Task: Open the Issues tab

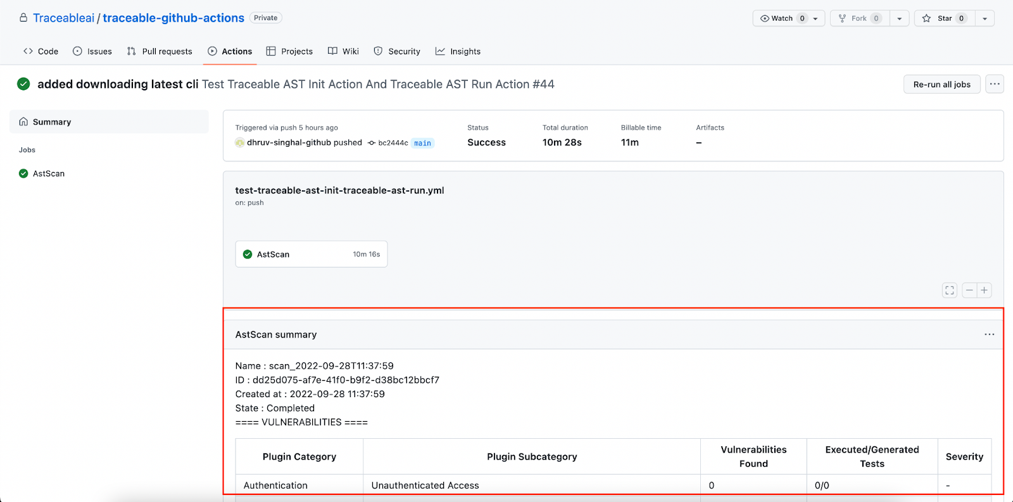Action: tap(92, 51)
